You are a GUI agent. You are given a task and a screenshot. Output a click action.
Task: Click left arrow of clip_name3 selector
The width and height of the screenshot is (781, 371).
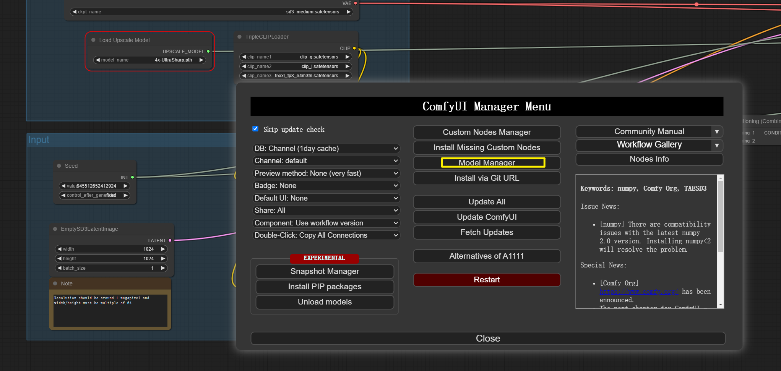tap(244, 76)
